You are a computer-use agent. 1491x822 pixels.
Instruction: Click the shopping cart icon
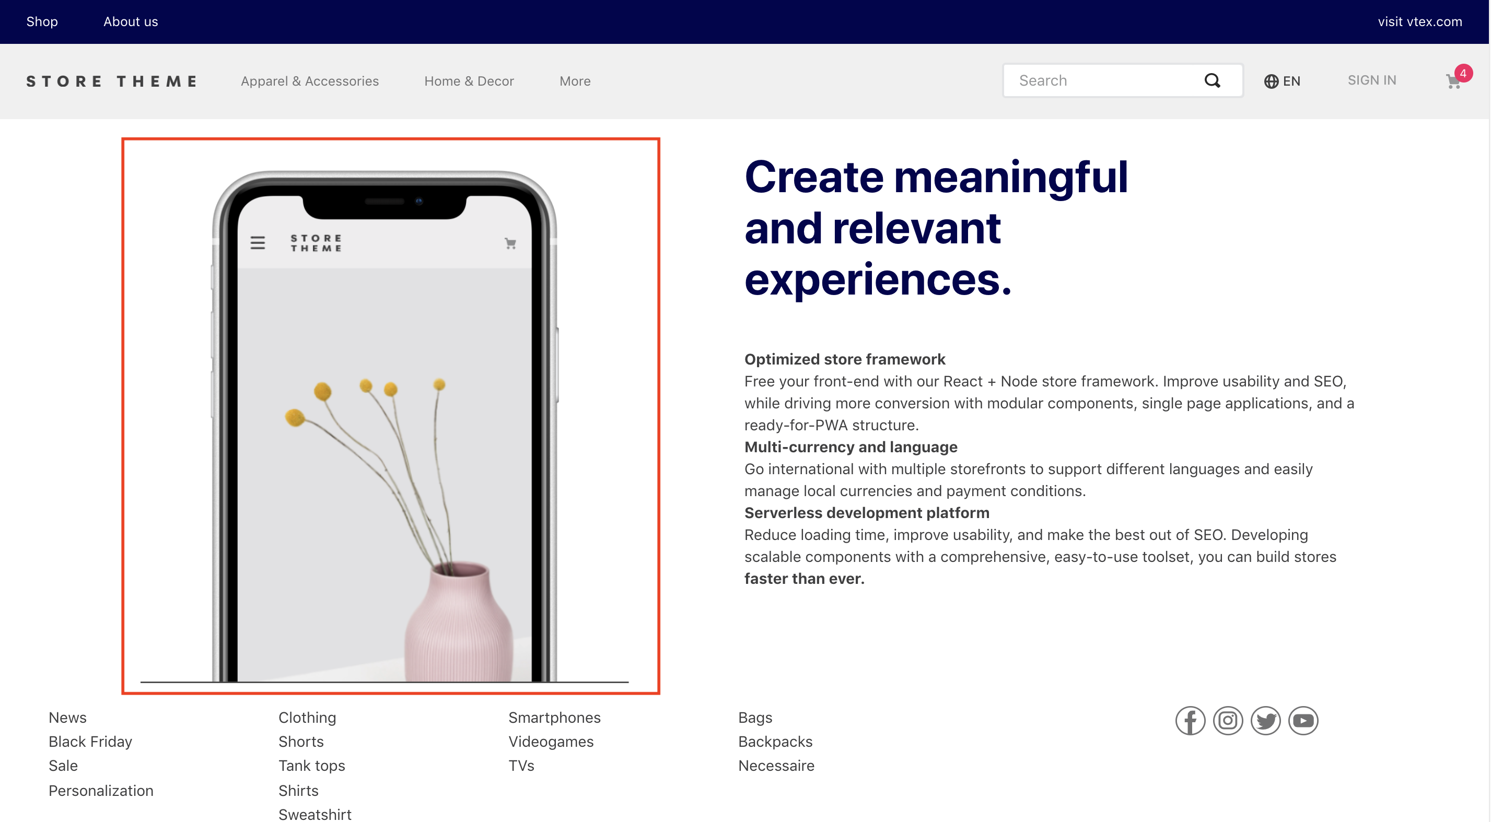pyautogui.click(x=1453, y=80)
